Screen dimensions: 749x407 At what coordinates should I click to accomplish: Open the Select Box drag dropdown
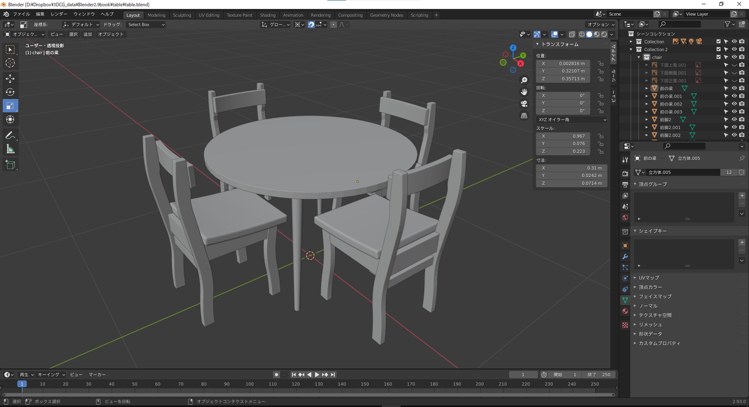[x=146, y=24]
